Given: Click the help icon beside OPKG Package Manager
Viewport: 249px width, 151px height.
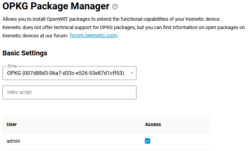Looking at the screenshot, I should pyautogui.click(x=115, y=7).
